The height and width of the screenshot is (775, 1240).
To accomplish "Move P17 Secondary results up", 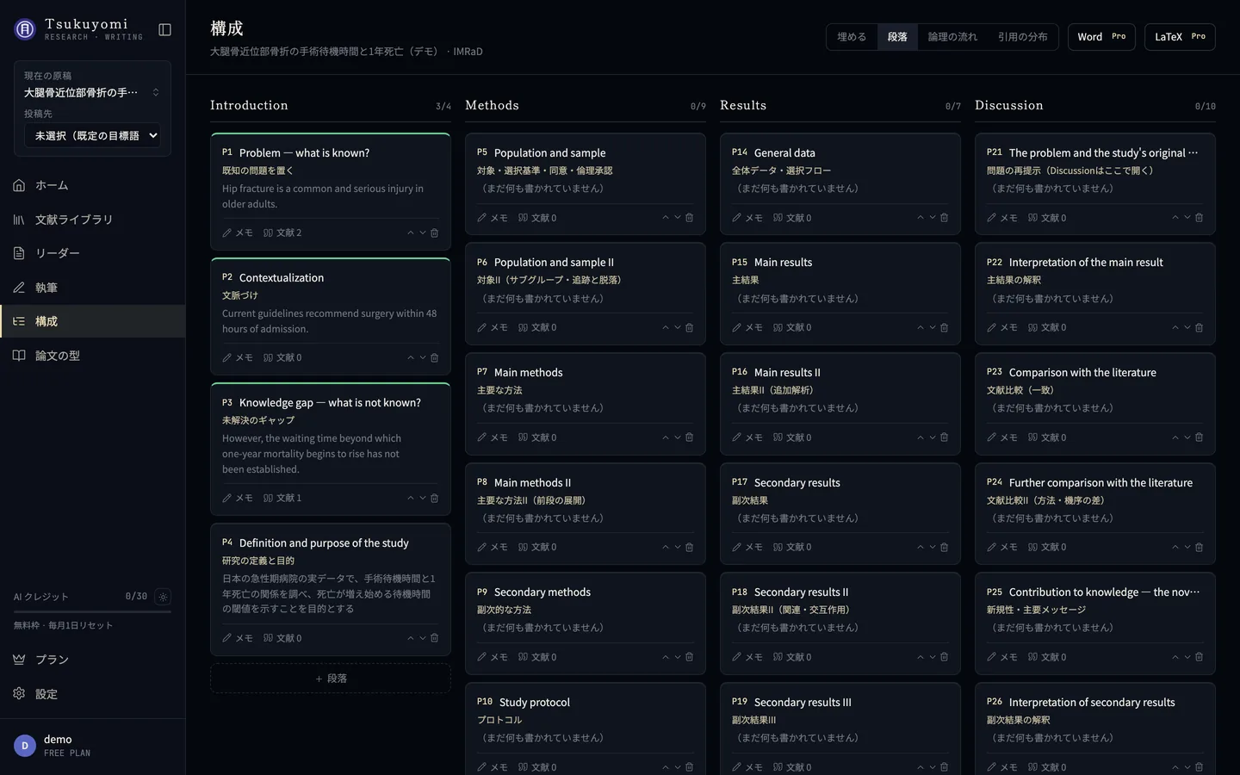I will 921,547.
